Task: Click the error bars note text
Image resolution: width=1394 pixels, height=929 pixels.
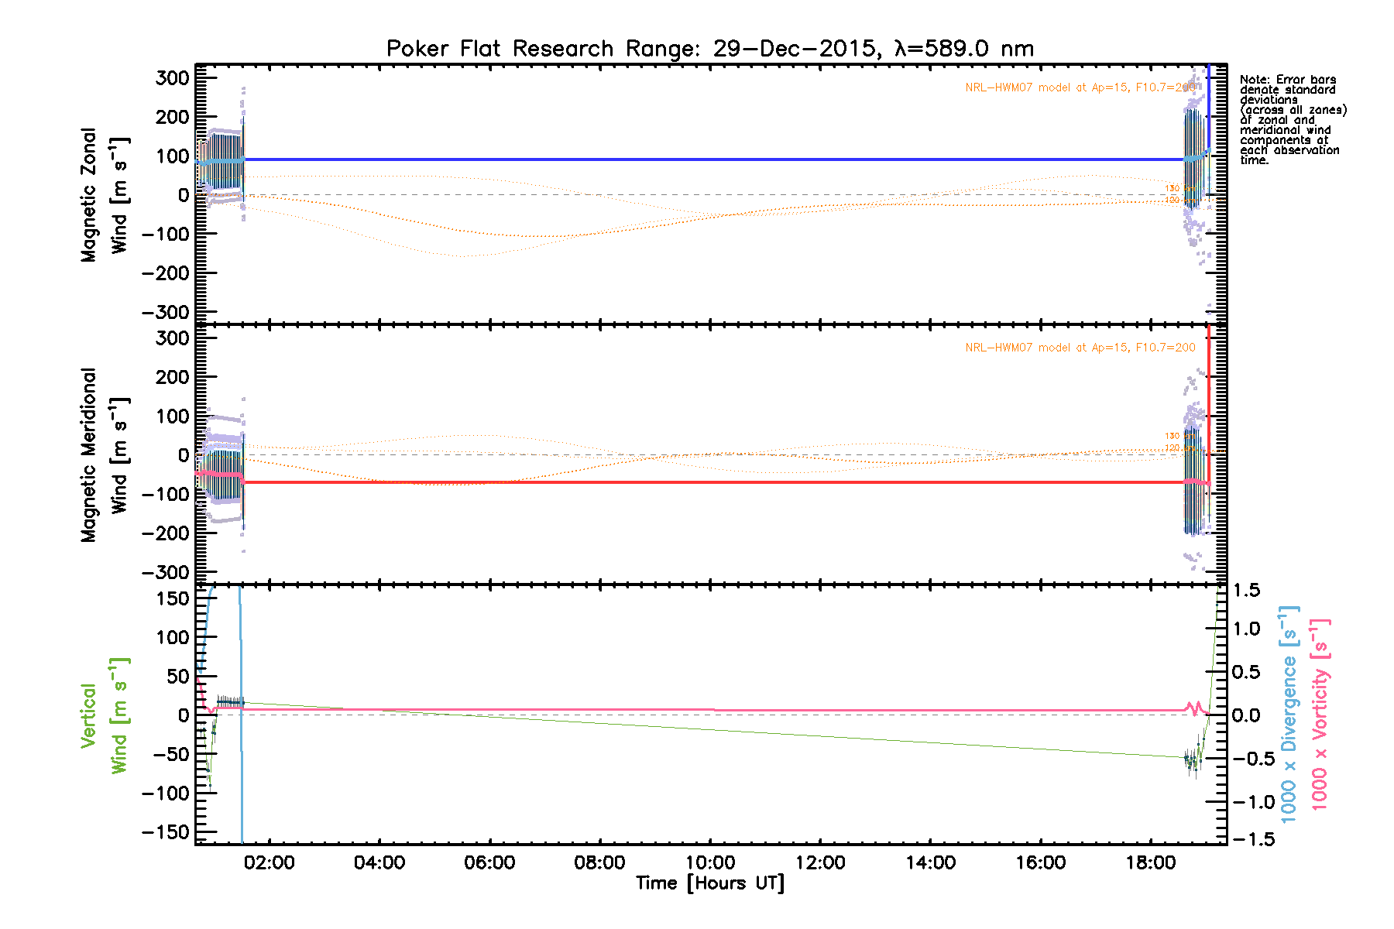Action: pos(1292,120)
